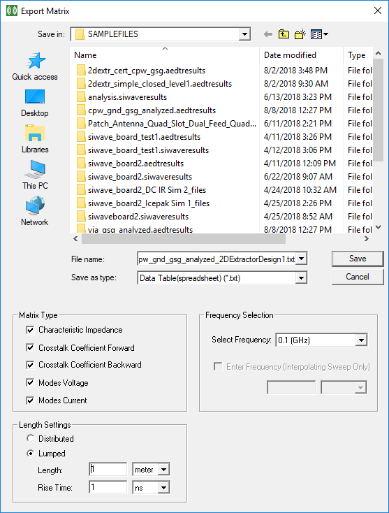
Task: Select folder icon of cpw_gnd_gsg_analyzed.aedtresults
Action: click(81, 110)
